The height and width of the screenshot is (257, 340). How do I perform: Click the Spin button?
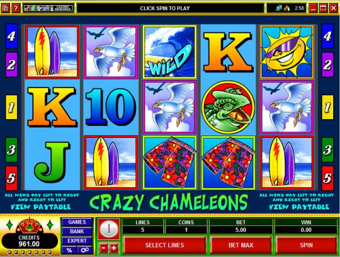point(306,245)
